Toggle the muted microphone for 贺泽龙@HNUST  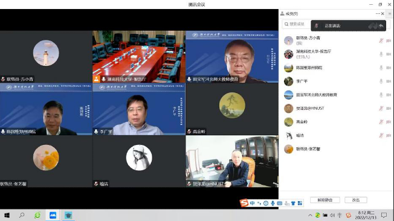[x=381, y=108]
